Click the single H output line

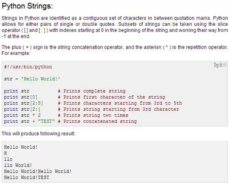coord(6,153)
